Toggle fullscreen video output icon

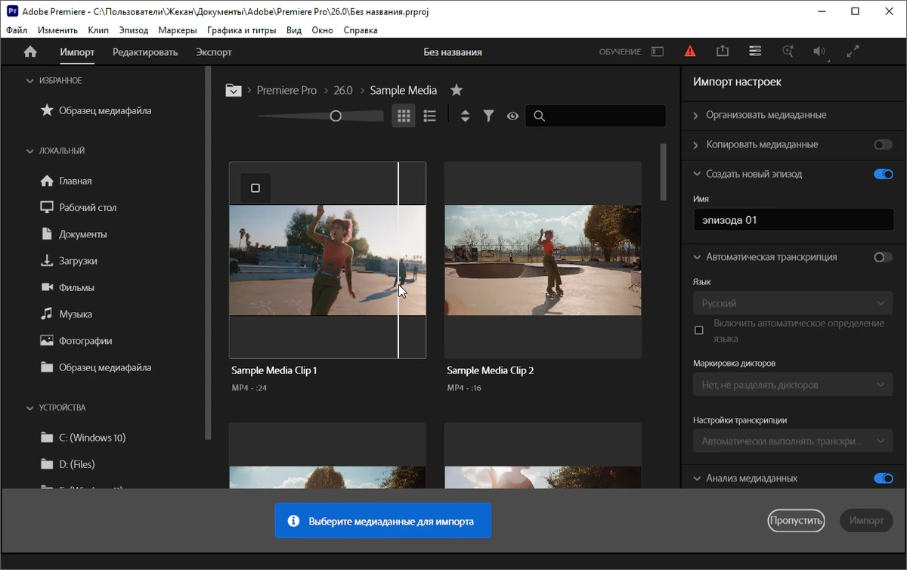tap(853, 51)
